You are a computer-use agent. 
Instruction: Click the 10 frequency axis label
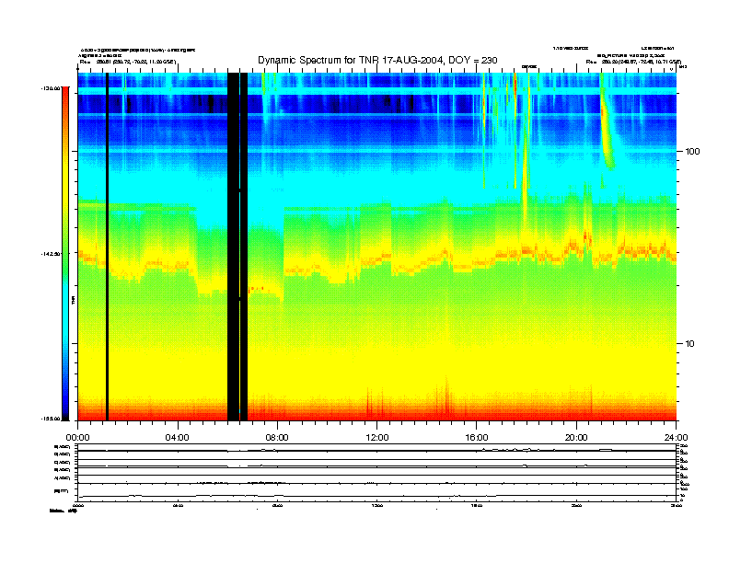coord(690,344)
